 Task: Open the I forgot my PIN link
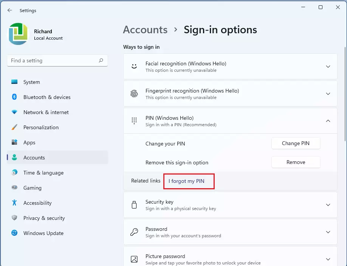click(186, 181)
